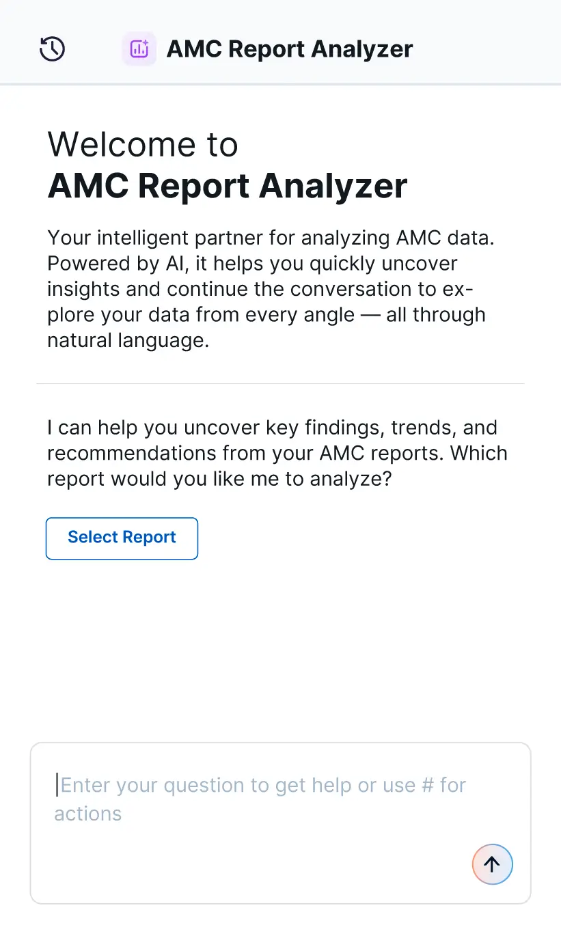Click 'natural language' in the intro paragraph
Image resolution: width=561 pixels, height=951 pixels.
[128, 340]
